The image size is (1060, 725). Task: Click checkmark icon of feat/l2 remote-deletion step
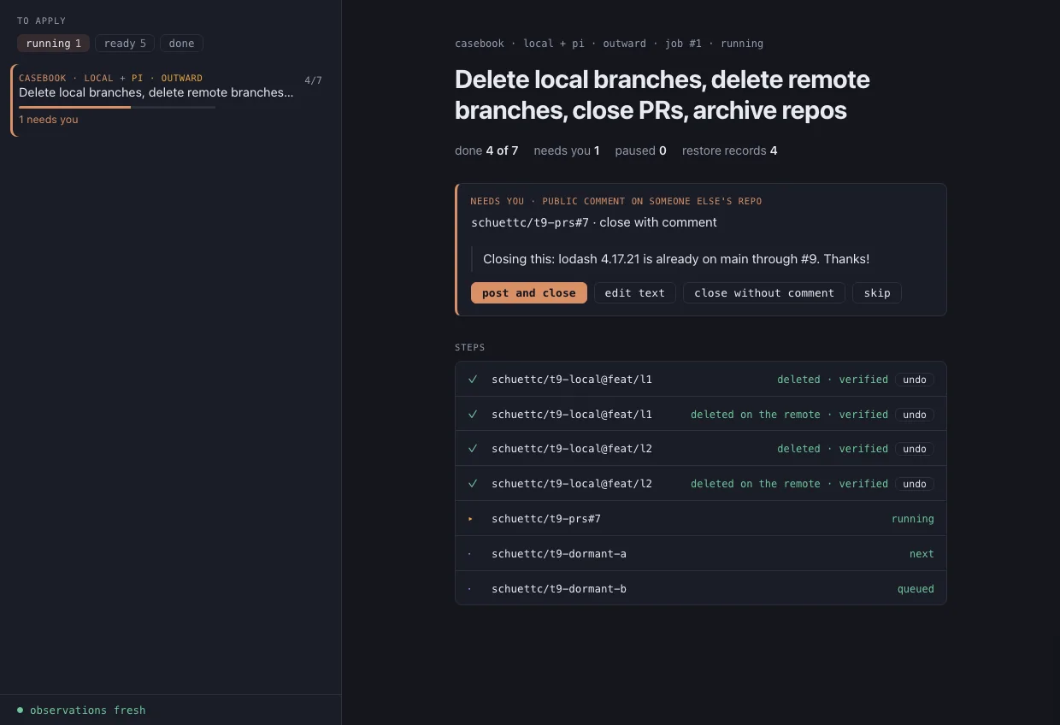[x=473, y=484]
